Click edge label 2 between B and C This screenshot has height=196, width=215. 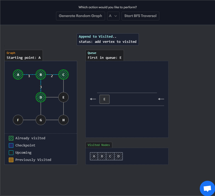click(x=52, y=76)
